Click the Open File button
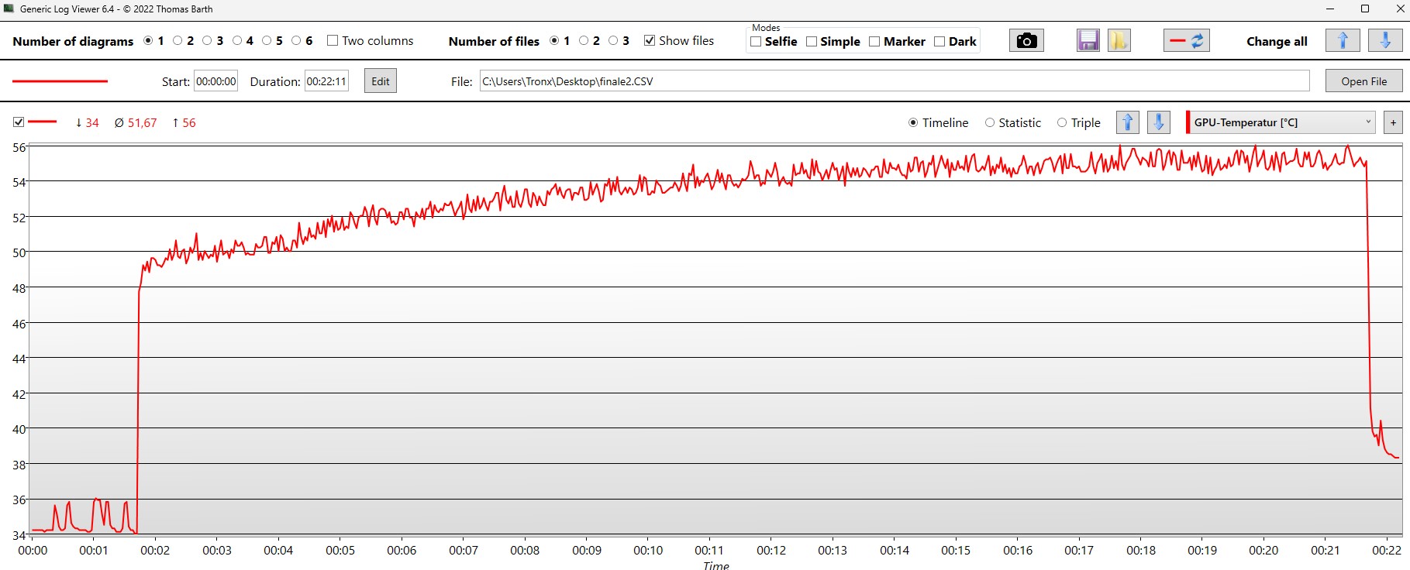 point(1363,81)
